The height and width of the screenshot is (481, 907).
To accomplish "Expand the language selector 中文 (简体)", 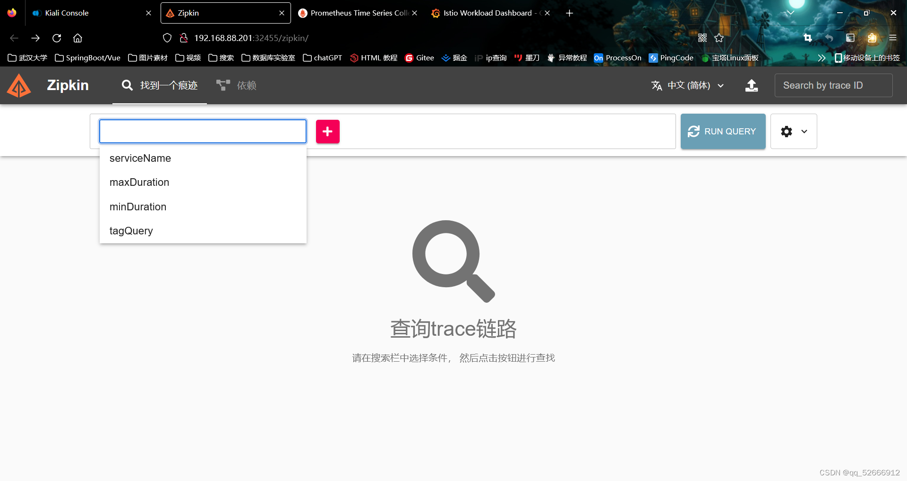I will tap(687, 85).
